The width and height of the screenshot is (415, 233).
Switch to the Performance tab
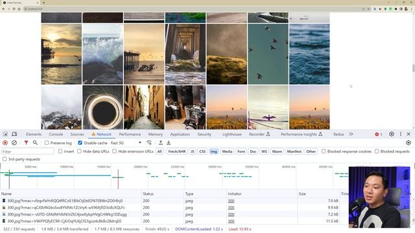(130, 134)
